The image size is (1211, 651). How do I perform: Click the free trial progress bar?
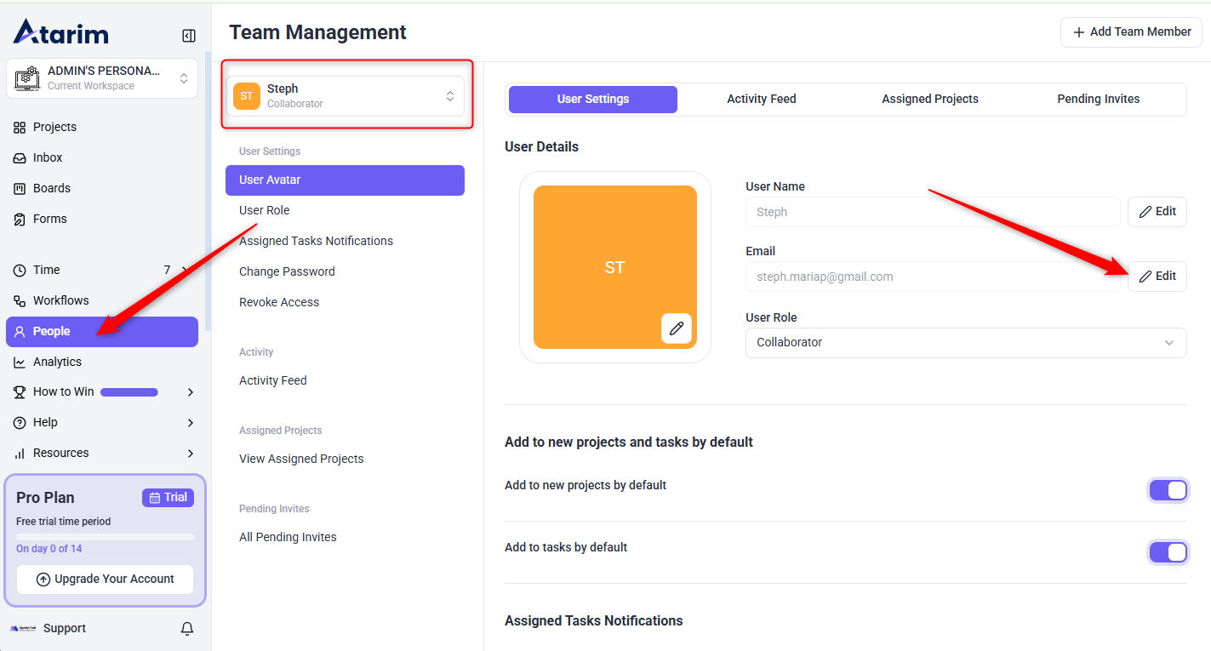click(105, 537)
